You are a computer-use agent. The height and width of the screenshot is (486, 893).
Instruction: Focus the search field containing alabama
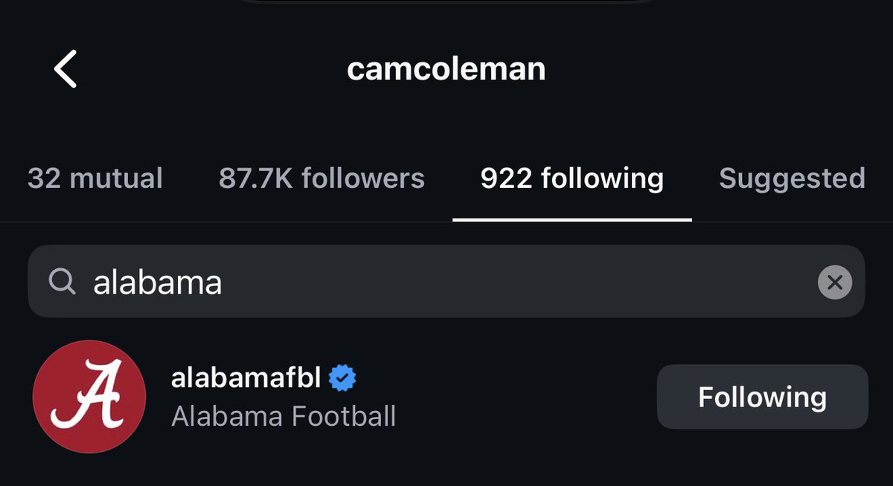click(x=446, y=282)
